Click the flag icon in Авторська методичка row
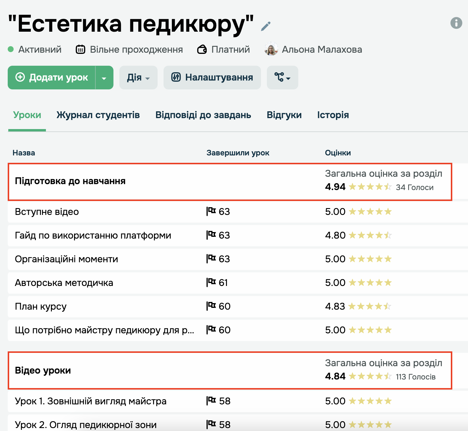Viewport: 468px width, 431px height. coord(211,282)
